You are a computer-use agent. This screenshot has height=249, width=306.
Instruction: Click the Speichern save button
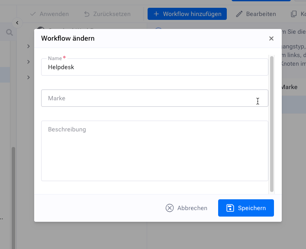pyautogui.click(x=246, y=208)
